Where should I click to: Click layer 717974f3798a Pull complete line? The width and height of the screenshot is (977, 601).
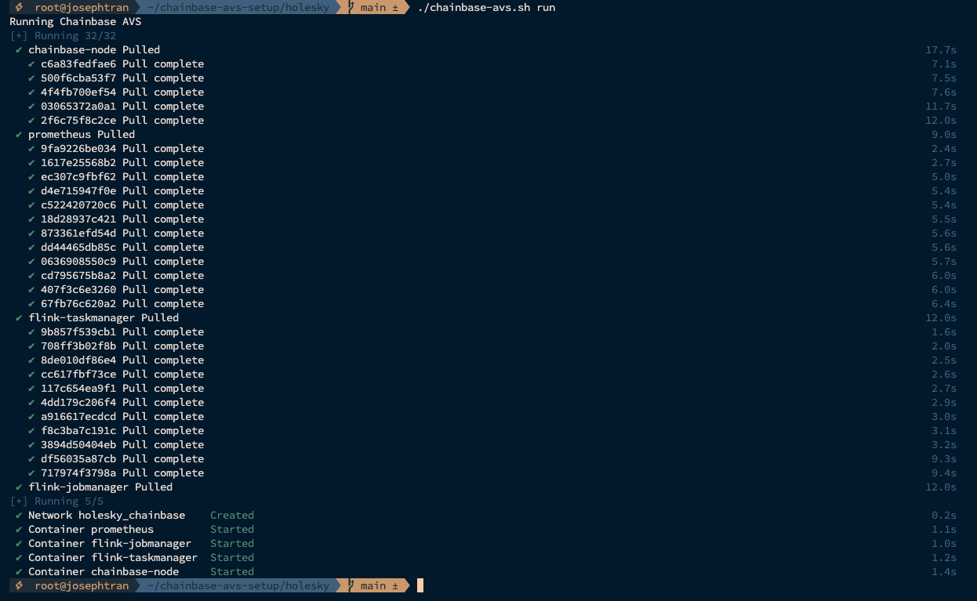point(122,472)
